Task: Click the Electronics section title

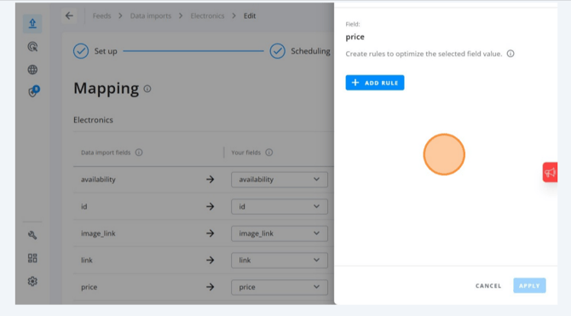Action: (x=93, y=120)
